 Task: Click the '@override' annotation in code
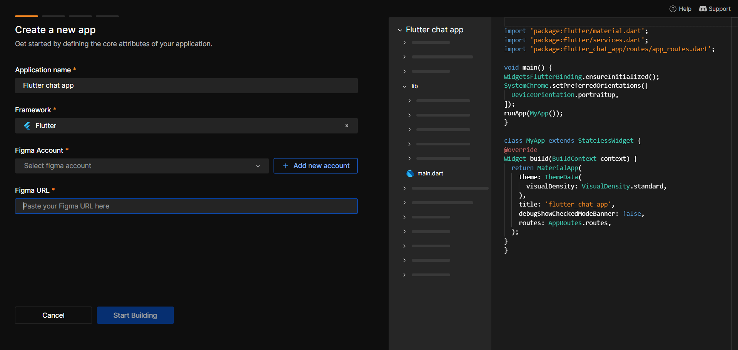click(521, 150)
